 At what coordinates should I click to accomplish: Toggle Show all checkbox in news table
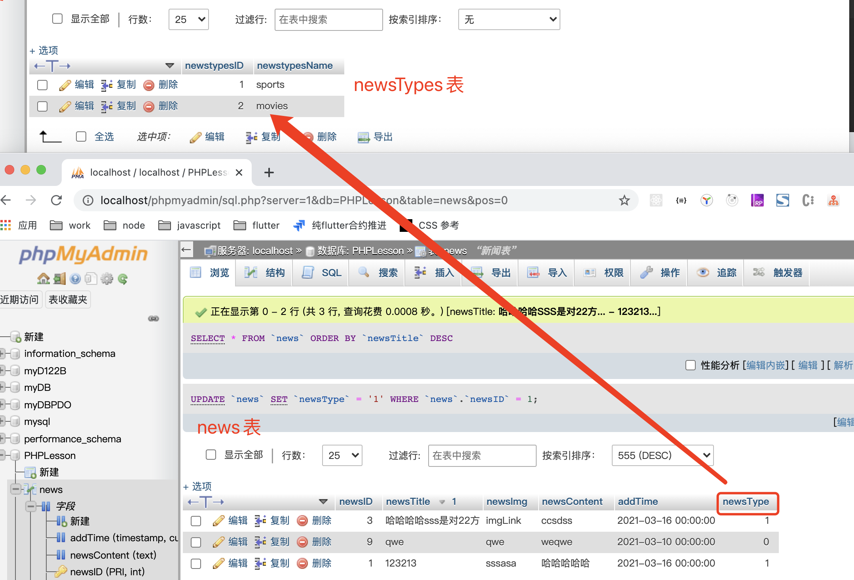211,455
